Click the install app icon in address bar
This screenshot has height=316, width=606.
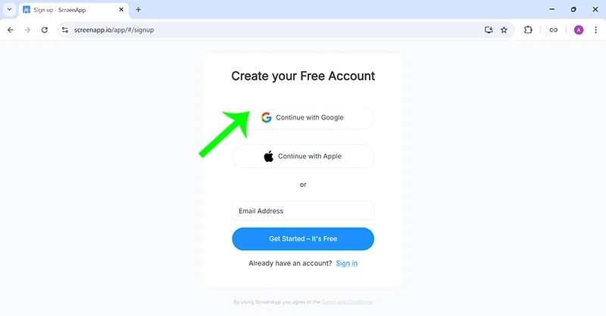(489, 29)
